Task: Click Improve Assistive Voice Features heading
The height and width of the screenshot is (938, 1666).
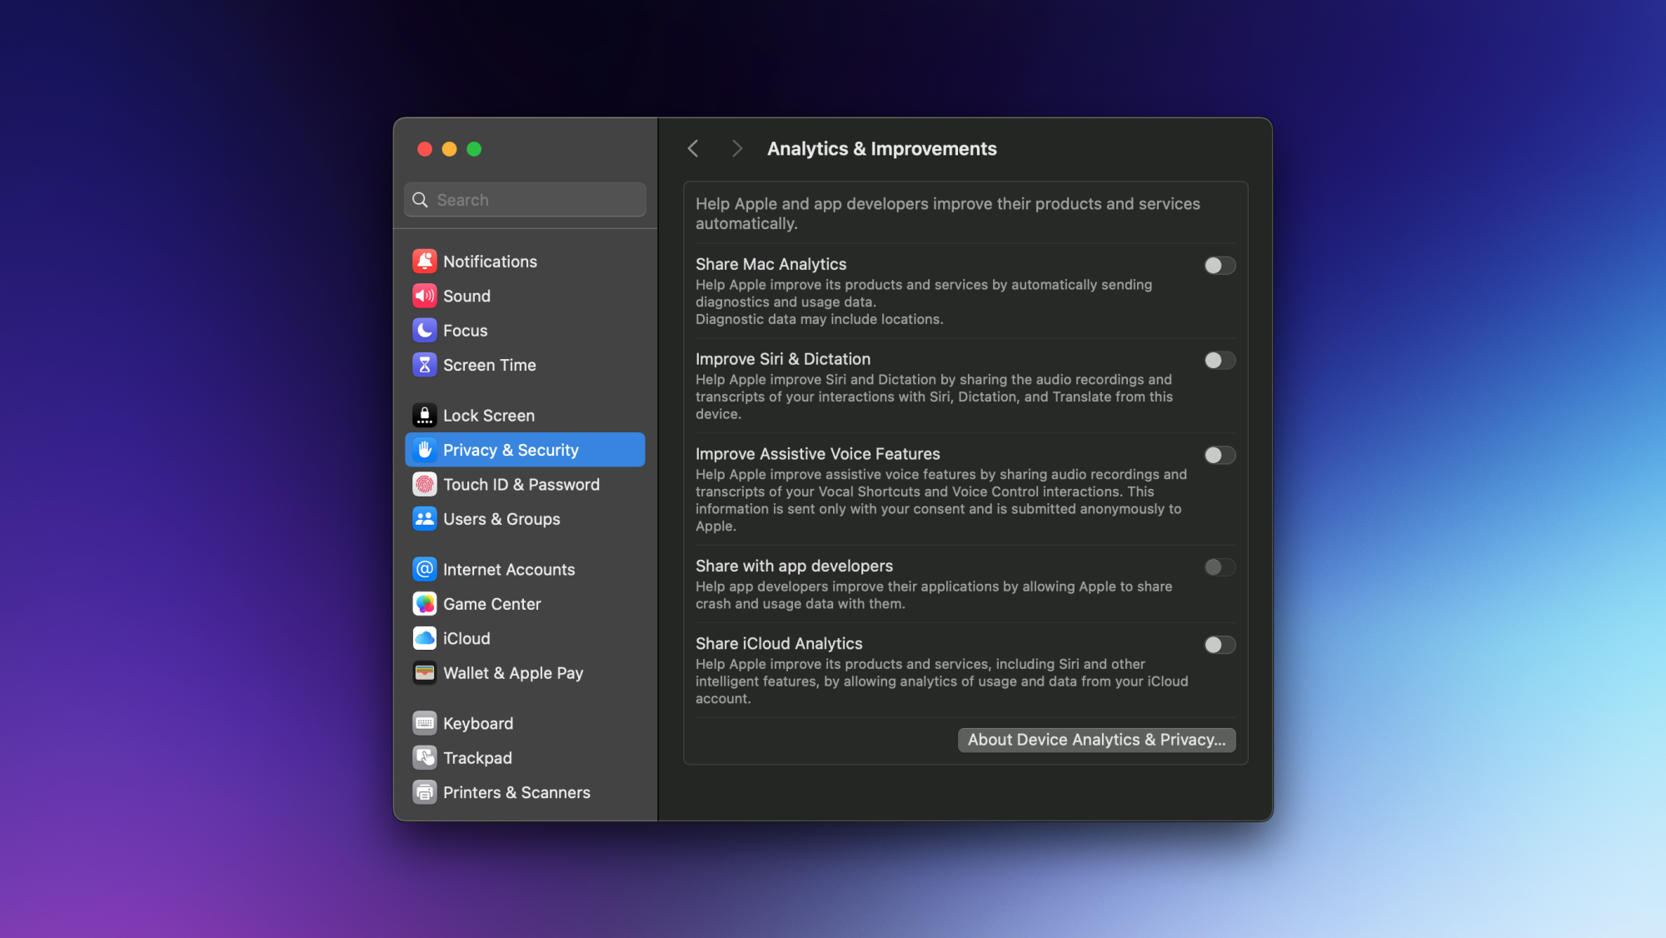Action: click(818, 454)
